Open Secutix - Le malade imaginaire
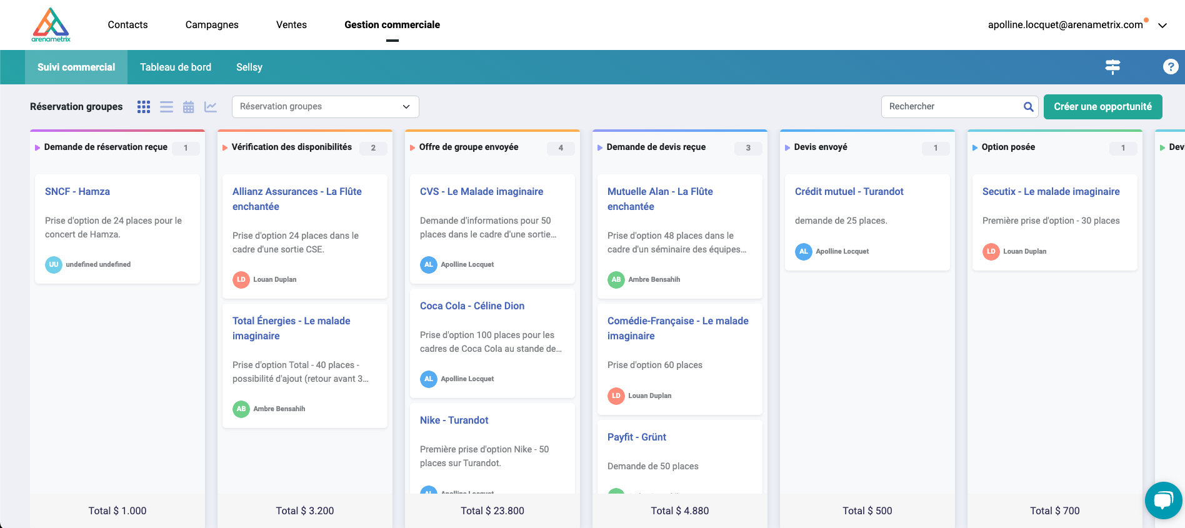The image size is (1185, 528). coord(1051,191)
